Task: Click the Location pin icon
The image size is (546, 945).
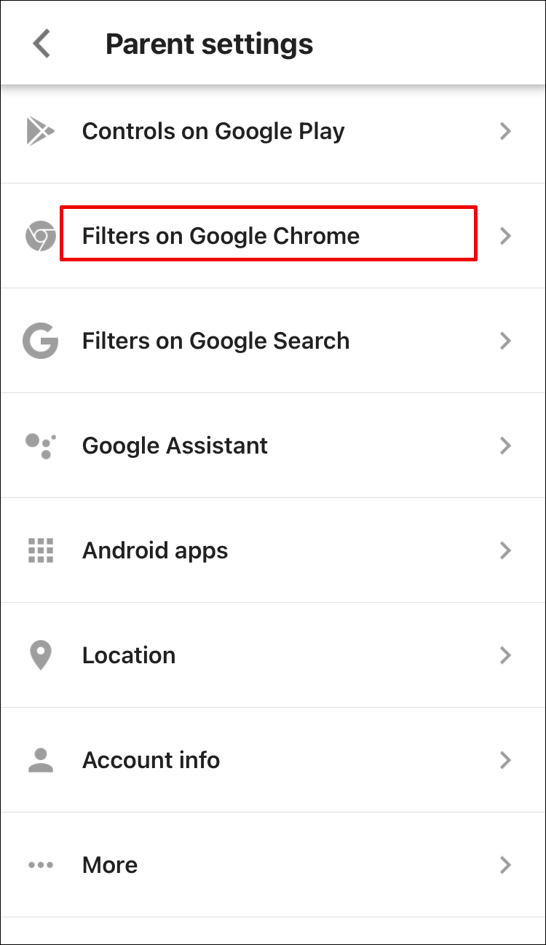Action: pyautogui.click(x=40, y=655)
